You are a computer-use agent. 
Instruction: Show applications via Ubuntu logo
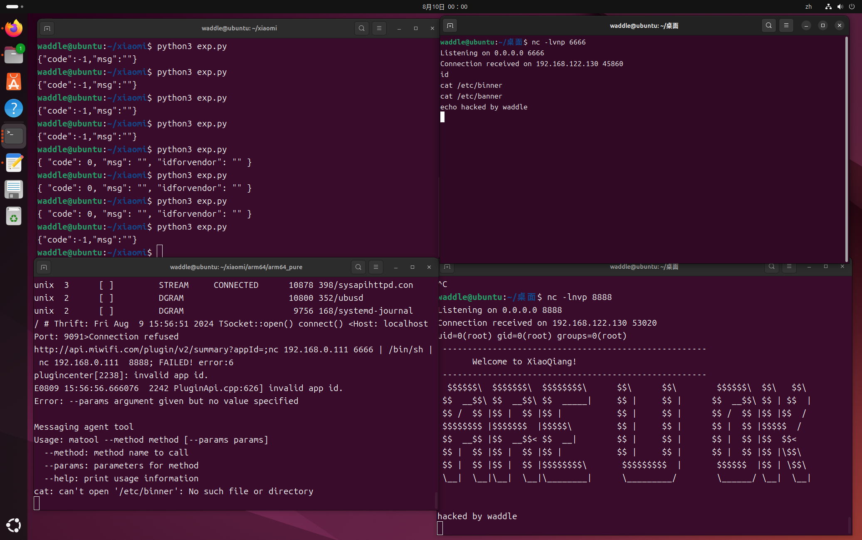pyautogui.click(x=14, y=525)
